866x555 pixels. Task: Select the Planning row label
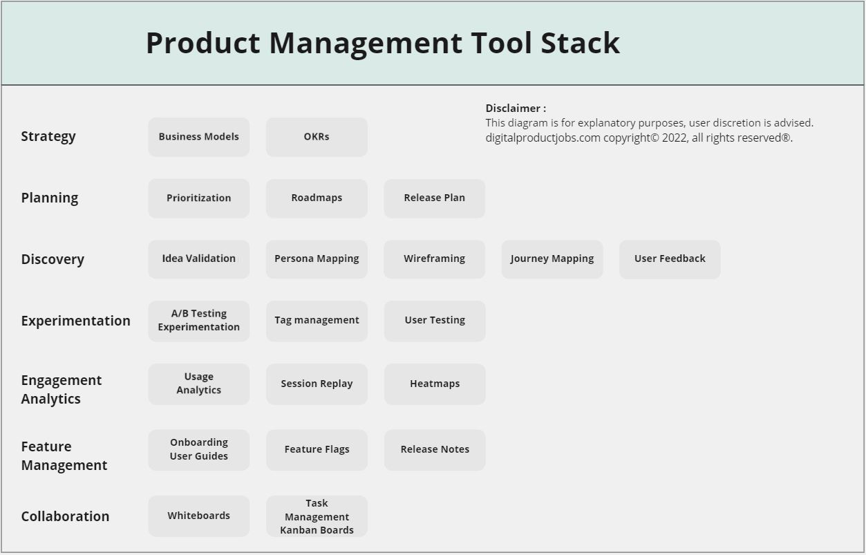(50, 198)
